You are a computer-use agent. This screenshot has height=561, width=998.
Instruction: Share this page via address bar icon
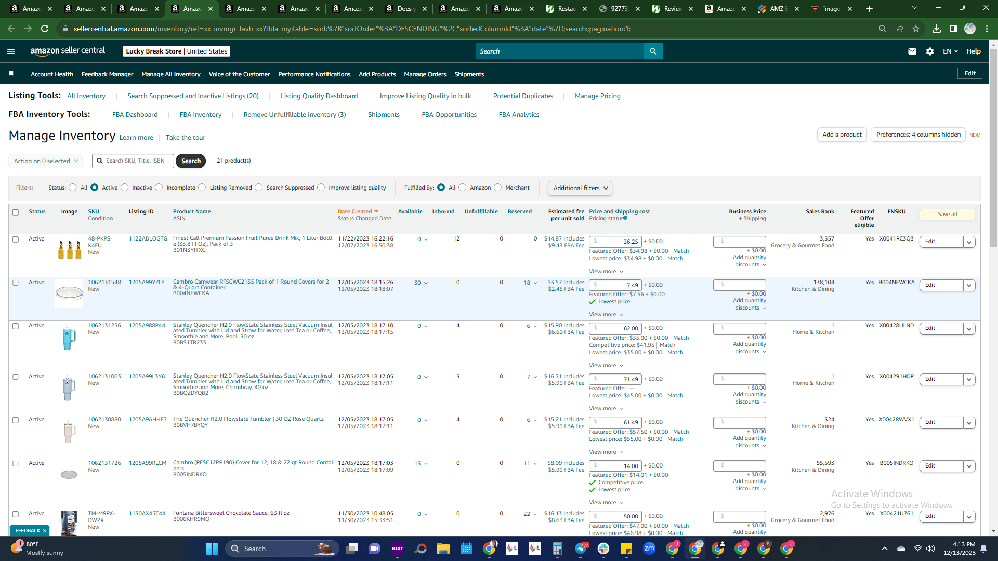(899, 29)
